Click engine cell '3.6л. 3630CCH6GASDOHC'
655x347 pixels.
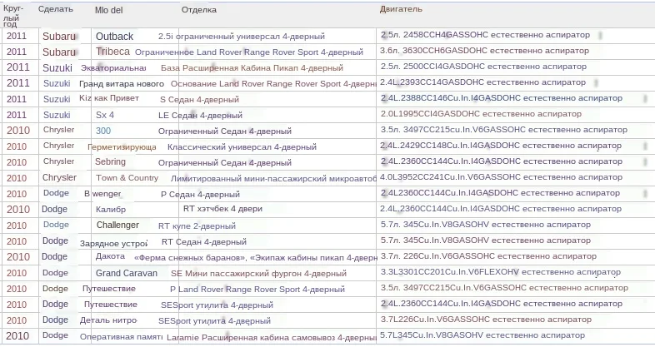484,51
